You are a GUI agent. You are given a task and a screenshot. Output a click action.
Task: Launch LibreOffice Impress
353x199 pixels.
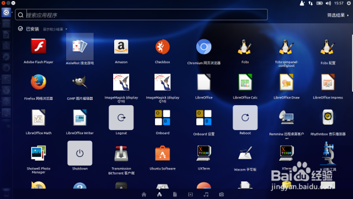pyautogui.click(x=328, y=82)
